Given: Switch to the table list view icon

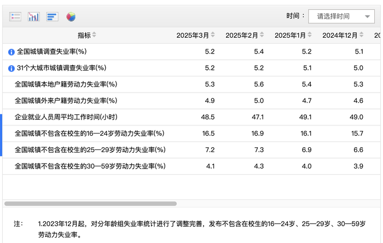Looking at the screenshot, I should pos(15,16).
